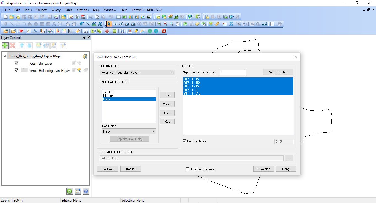Click the Ruler measurement tool
The height and width of the screenshot is (203, 376).
click(217, 24)
